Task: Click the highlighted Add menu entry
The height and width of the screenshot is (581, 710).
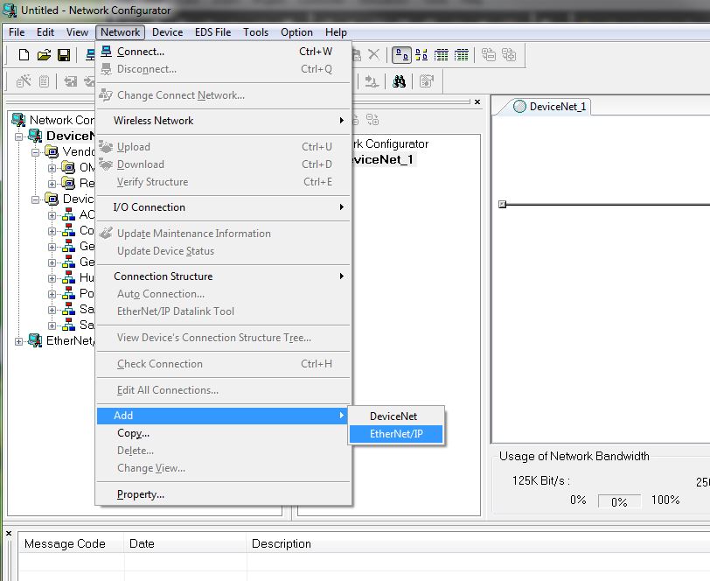Action: 224,416
